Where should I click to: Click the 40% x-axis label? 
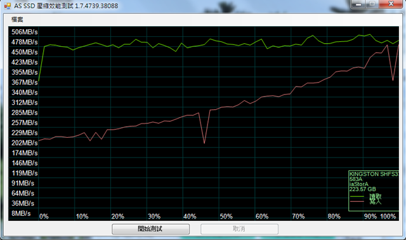tap(190, 217)
